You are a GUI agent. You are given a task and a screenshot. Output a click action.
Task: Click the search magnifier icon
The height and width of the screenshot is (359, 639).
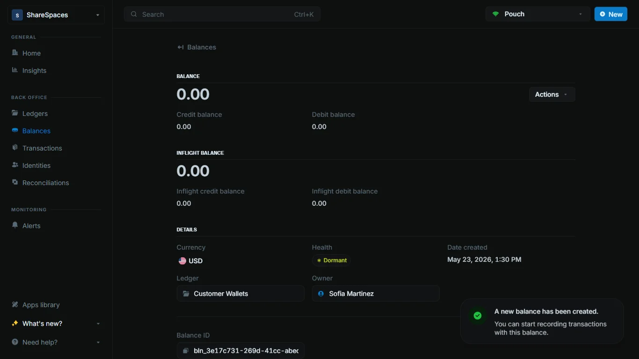134,14
